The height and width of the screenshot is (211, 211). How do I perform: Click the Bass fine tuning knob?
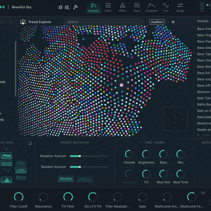pyautogui.click(x=163, y=154)
